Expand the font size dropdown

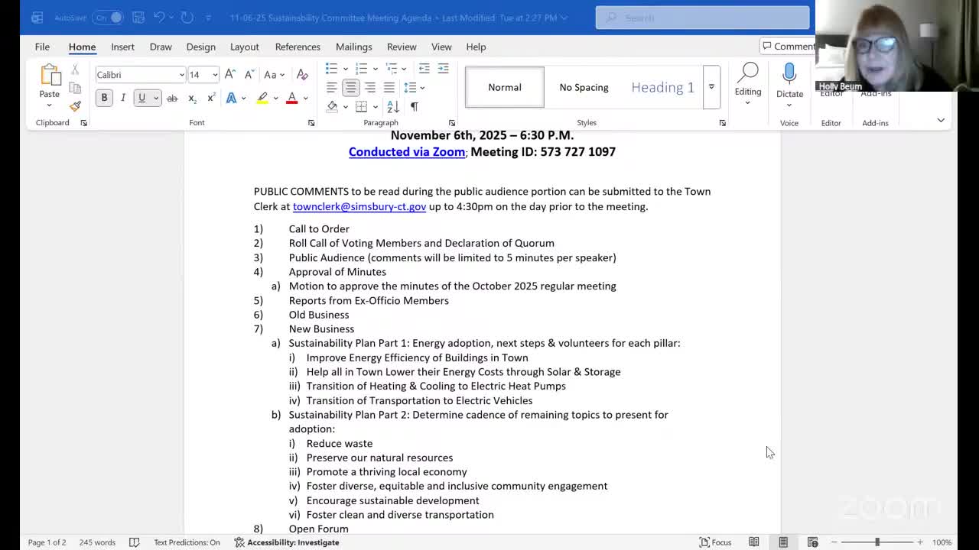coord(213,74)
